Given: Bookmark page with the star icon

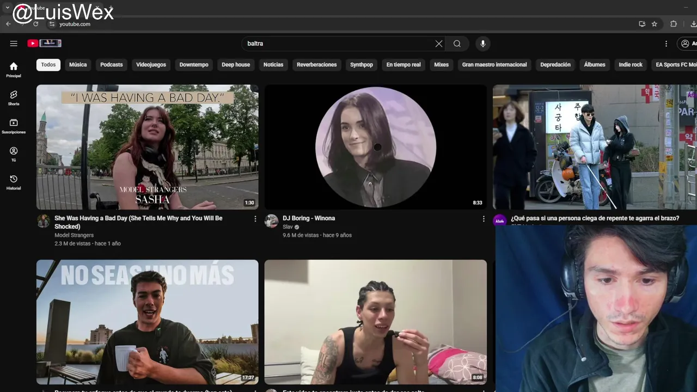Looking at the screenshot, I should pos(655,24).
